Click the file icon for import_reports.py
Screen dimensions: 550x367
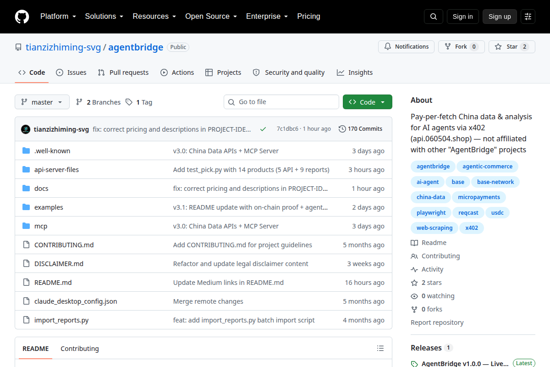[x=26, y=320]
